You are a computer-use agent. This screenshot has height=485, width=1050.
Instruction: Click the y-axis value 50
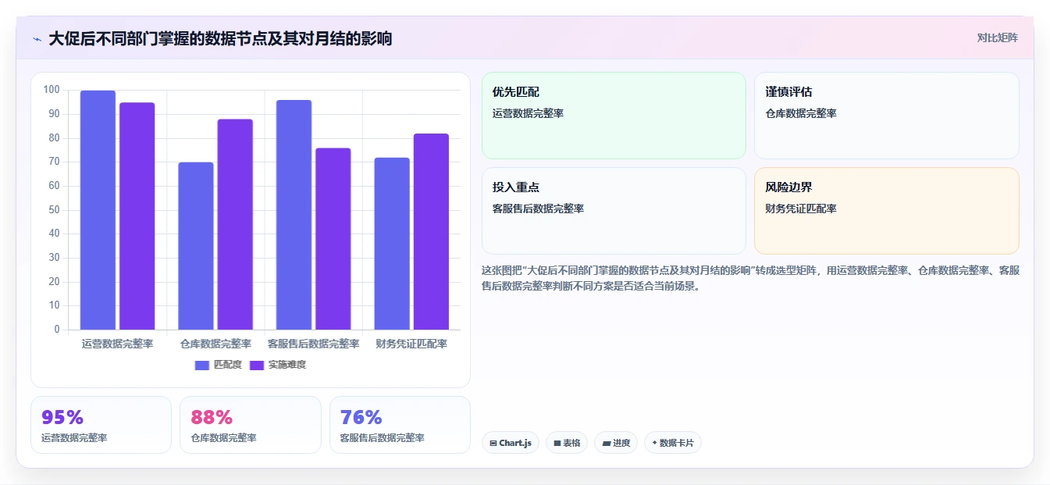point(54,209)
